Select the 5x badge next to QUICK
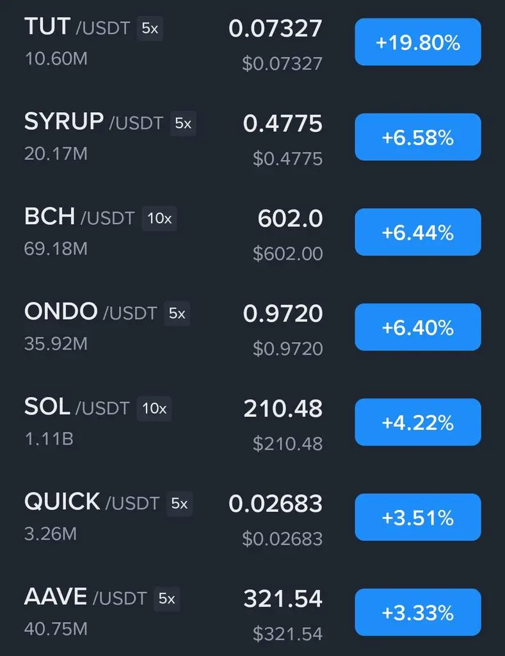The width and height of the screenshot is (505, 656). tap(179, 503)
